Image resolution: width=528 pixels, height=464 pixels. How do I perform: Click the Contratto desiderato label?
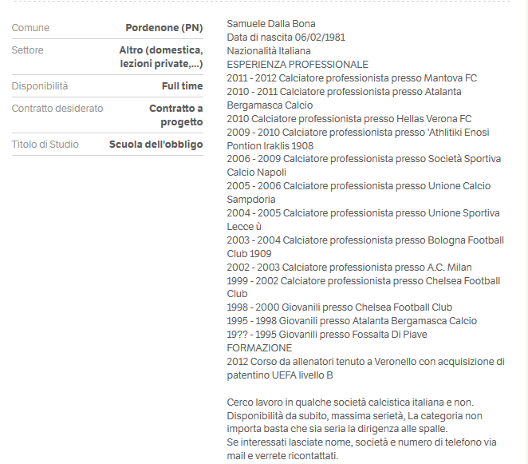[x=57, y=109]
